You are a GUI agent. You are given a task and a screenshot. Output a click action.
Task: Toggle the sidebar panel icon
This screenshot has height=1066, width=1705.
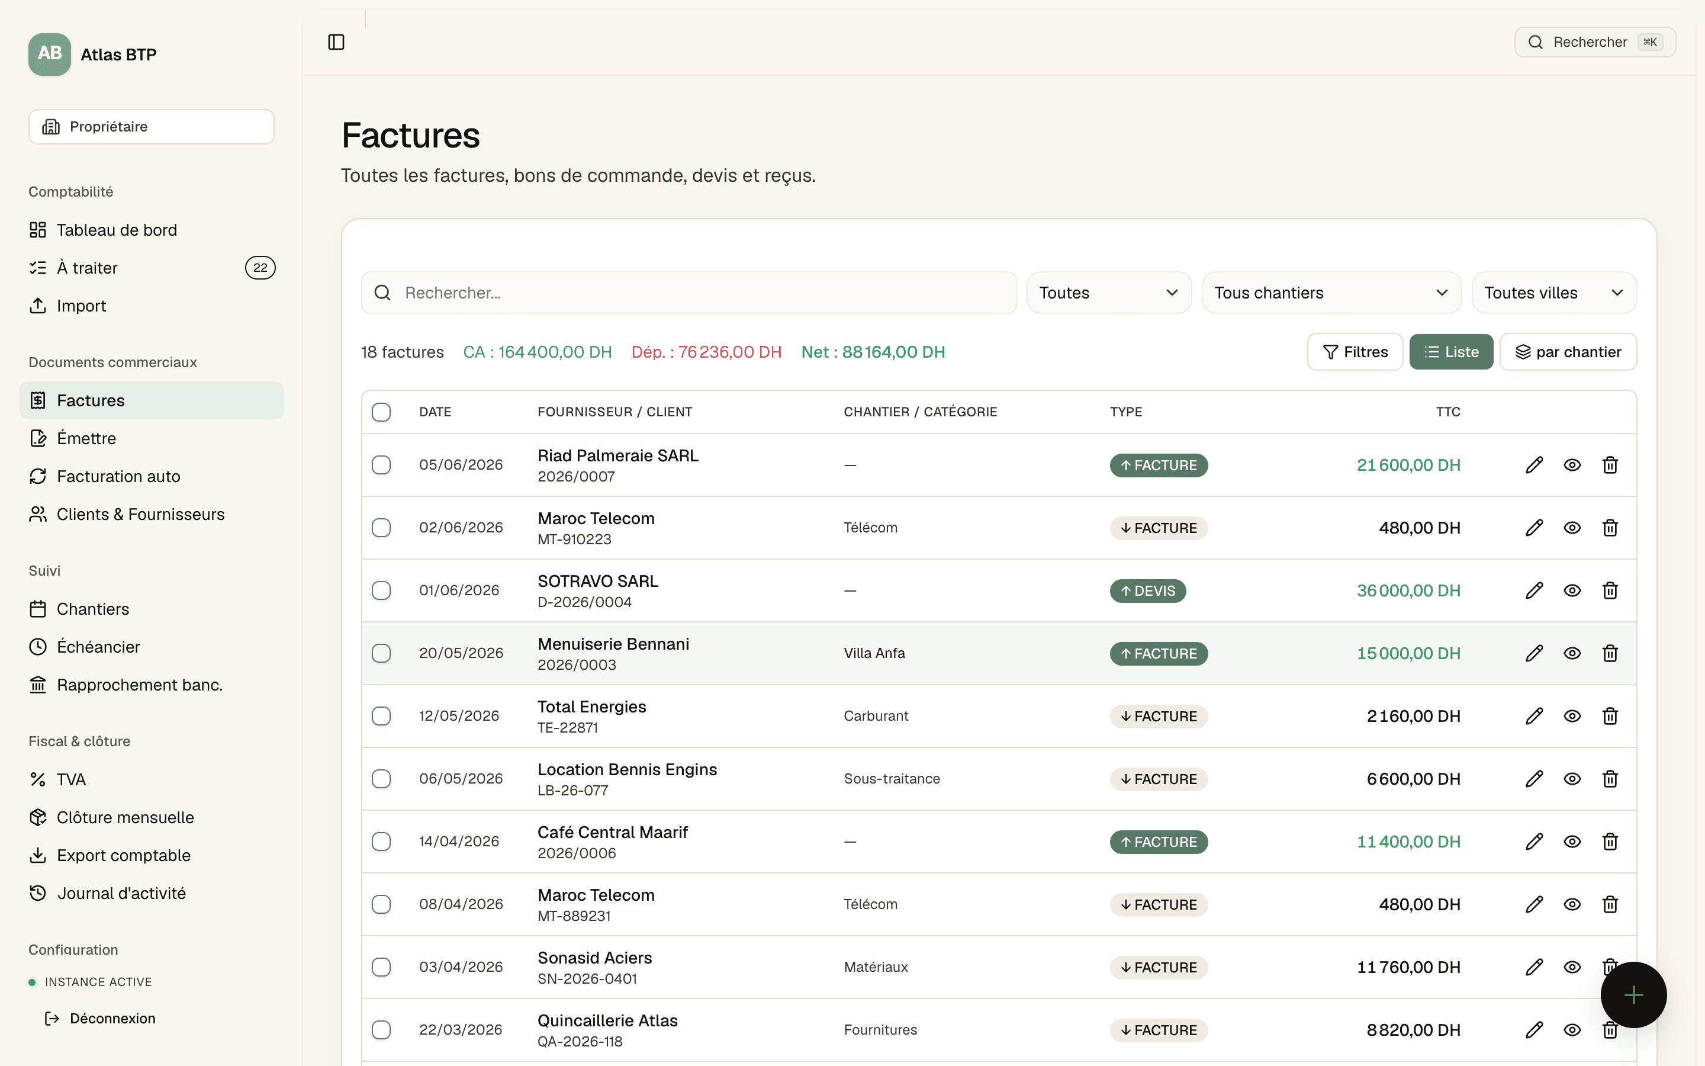336,42
